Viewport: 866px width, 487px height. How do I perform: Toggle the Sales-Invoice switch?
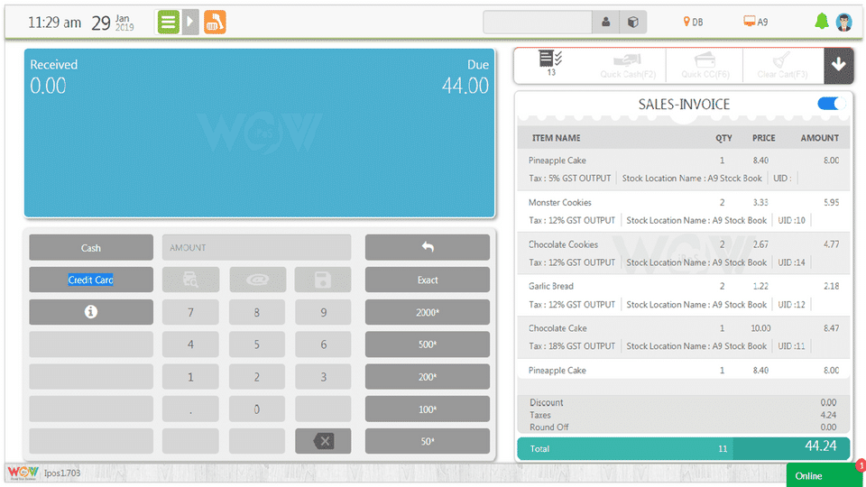click(x=831, y=104)
